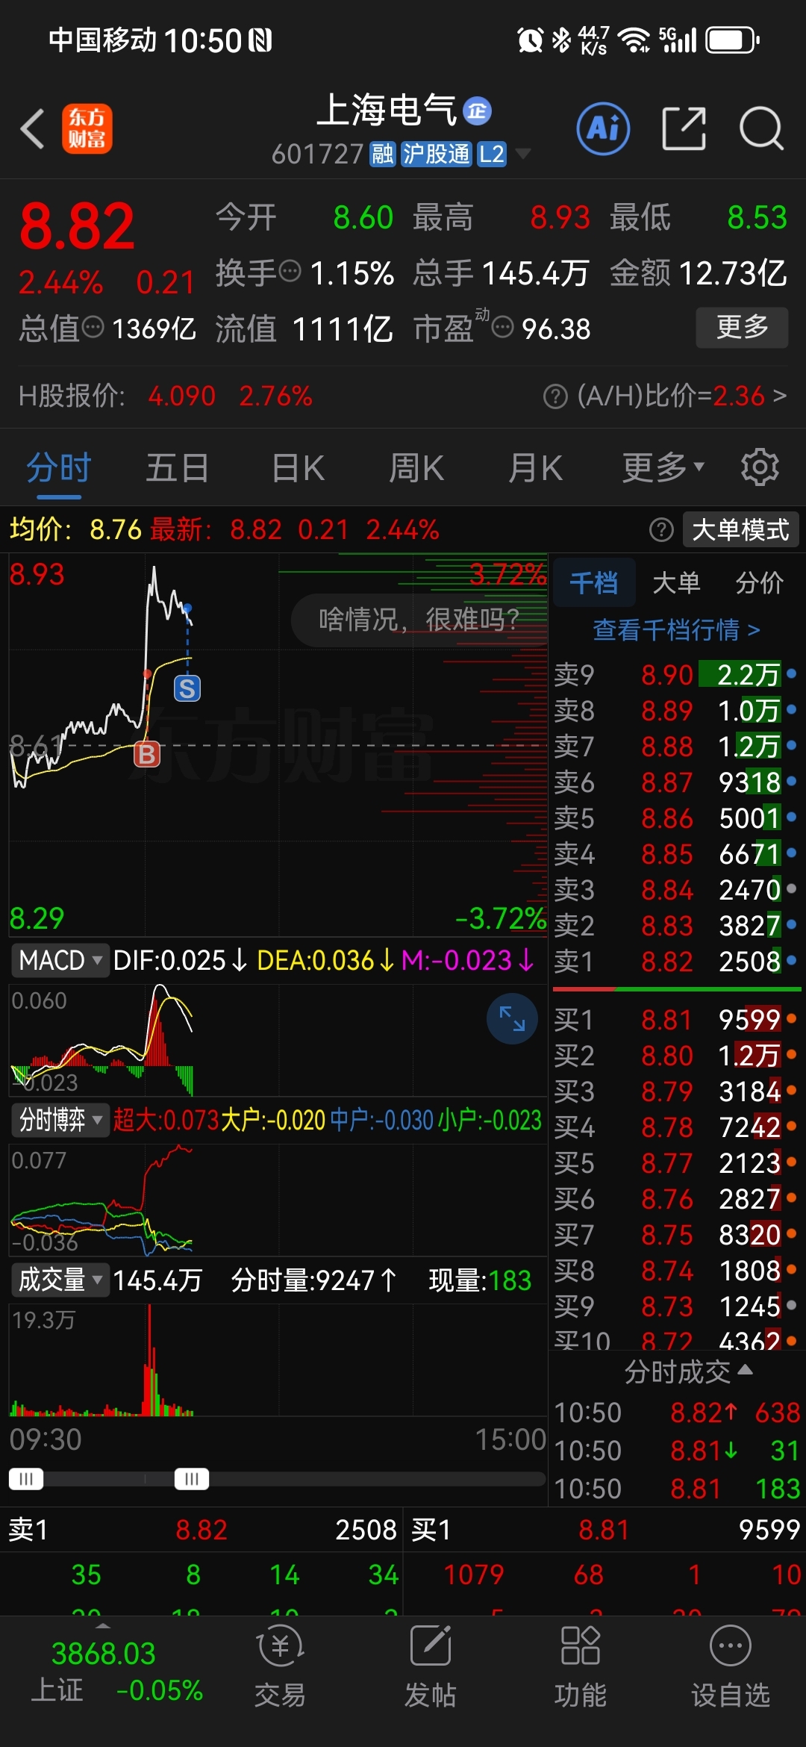806x1747 pixels.
Task: Tap the 卖8 row blue dot indicator
Action: 792,709
